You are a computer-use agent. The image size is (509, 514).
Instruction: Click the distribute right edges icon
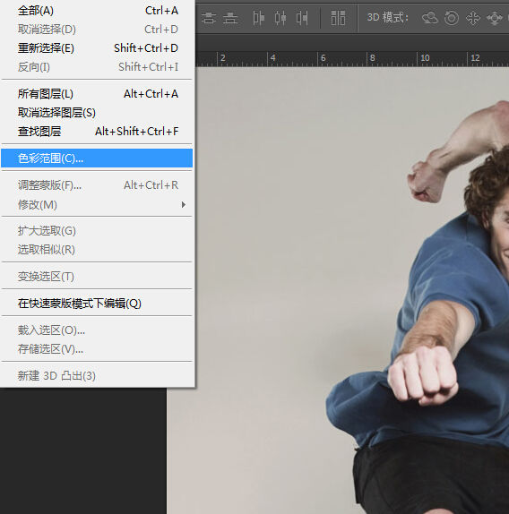302,18
